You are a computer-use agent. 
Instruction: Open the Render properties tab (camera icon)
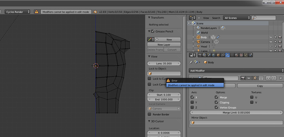tap(200, 55)
